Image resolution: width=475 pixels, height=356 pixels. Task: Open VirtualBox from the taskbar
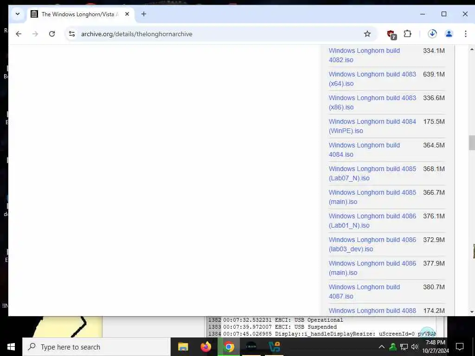[275, 347]
